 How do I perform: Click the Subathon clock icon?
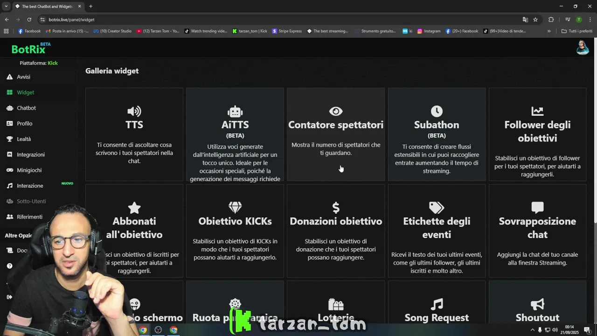[x=437, y=111]
